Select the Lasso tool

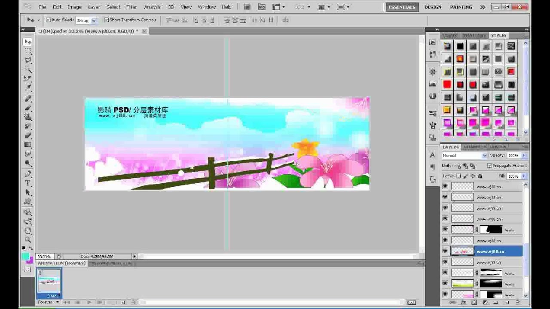coord(27,60)
